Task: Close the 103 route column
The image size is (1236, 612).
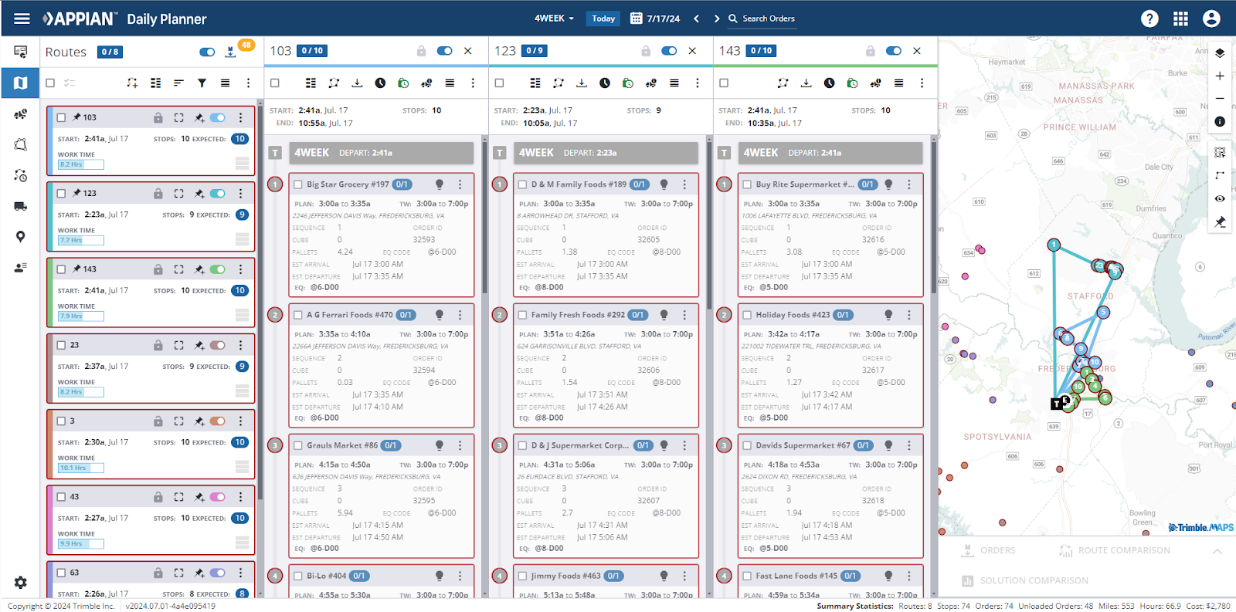Action: coord(467,51)
